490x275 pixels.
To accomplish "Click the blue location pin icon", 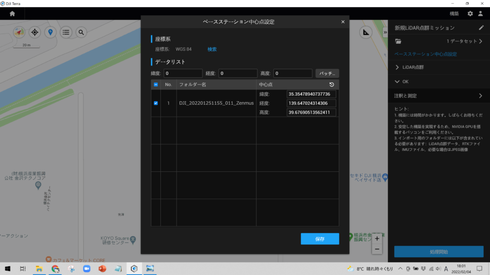I will [50, 32].
